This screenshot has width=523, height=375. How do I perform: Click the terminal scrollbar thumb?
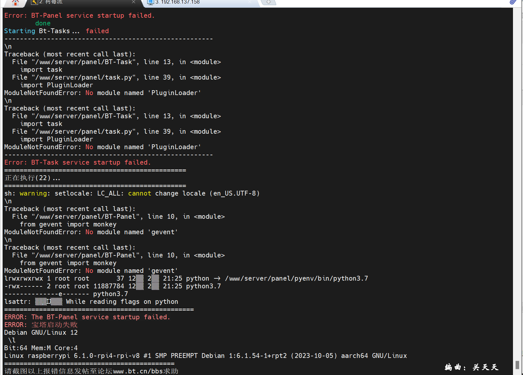[517, 365]
